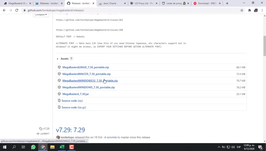
Task: Open the v7.29: 7.29 release heading
Action: coord(70,130)
